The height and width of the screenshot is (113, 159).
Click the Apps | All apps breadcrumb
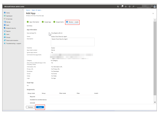coord(36,10)
